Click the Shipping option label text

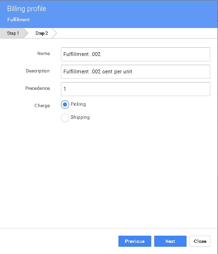(80, 117)
